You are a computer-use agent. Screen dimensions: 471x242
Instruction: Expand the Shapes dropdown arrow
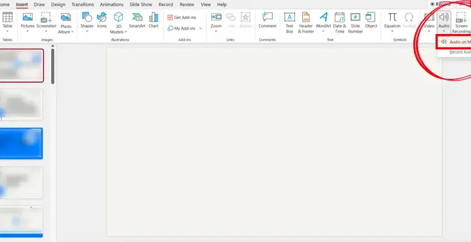click(87, 31)
